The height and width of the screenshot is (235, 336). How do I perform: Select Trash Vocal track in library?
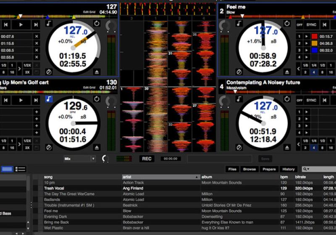coord(54,188)
